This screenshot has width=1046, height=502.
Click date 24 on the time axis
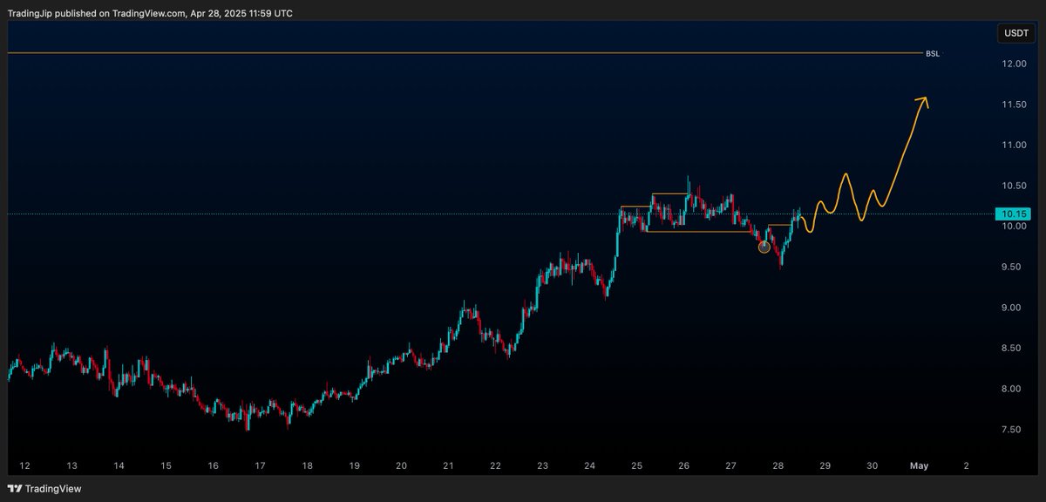point(589,466)
